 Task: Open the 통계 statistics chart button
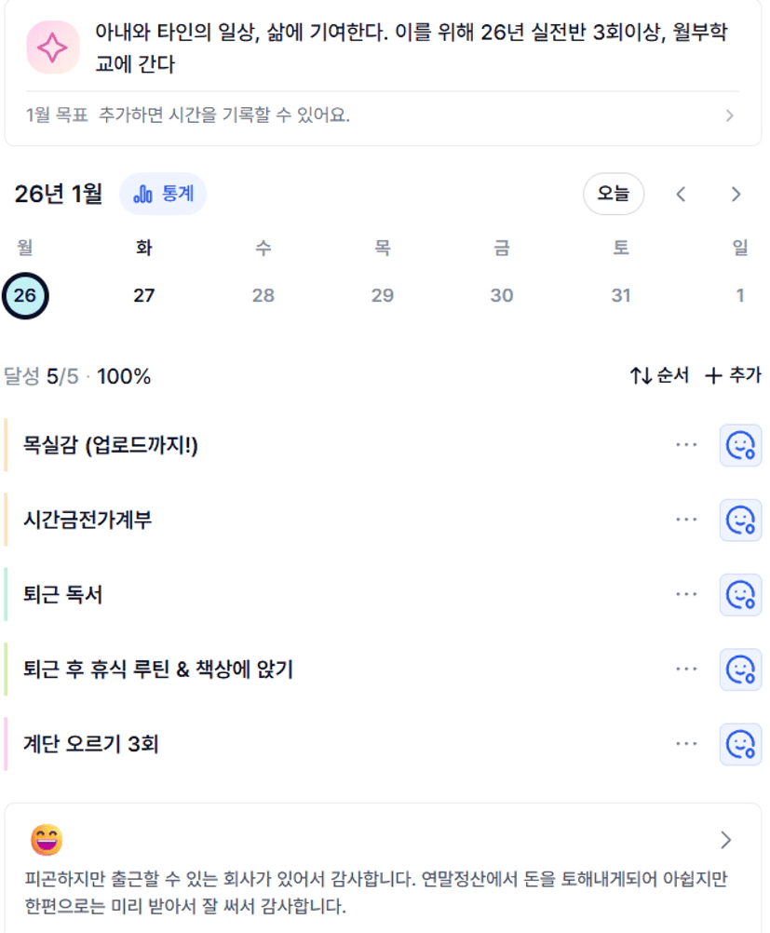click(x=164, y=194)
